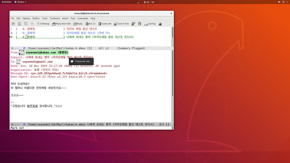The height and width of the screenshot is (163, 290).
Task: Click recipient soyeomul@gmail.com in To header
Action: pos(37,62)
